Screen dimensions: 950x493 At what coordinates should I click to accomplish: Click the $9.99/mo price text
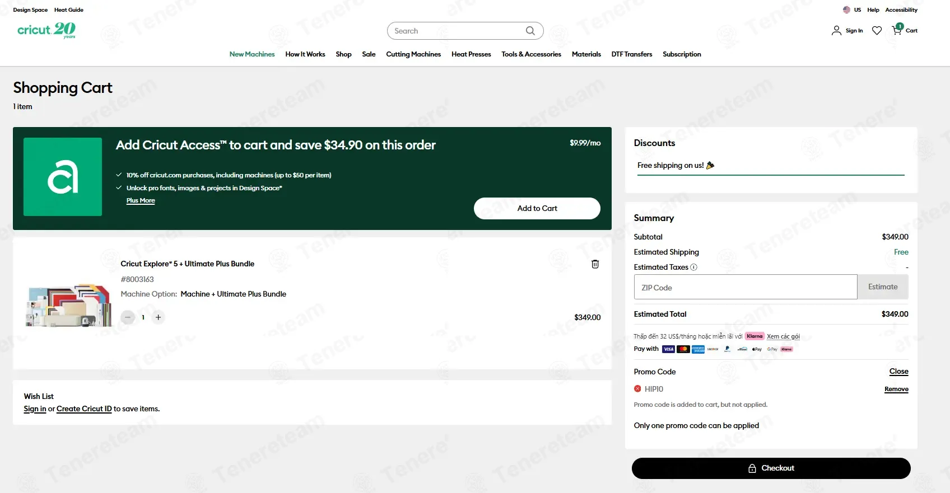pos(585,143)
